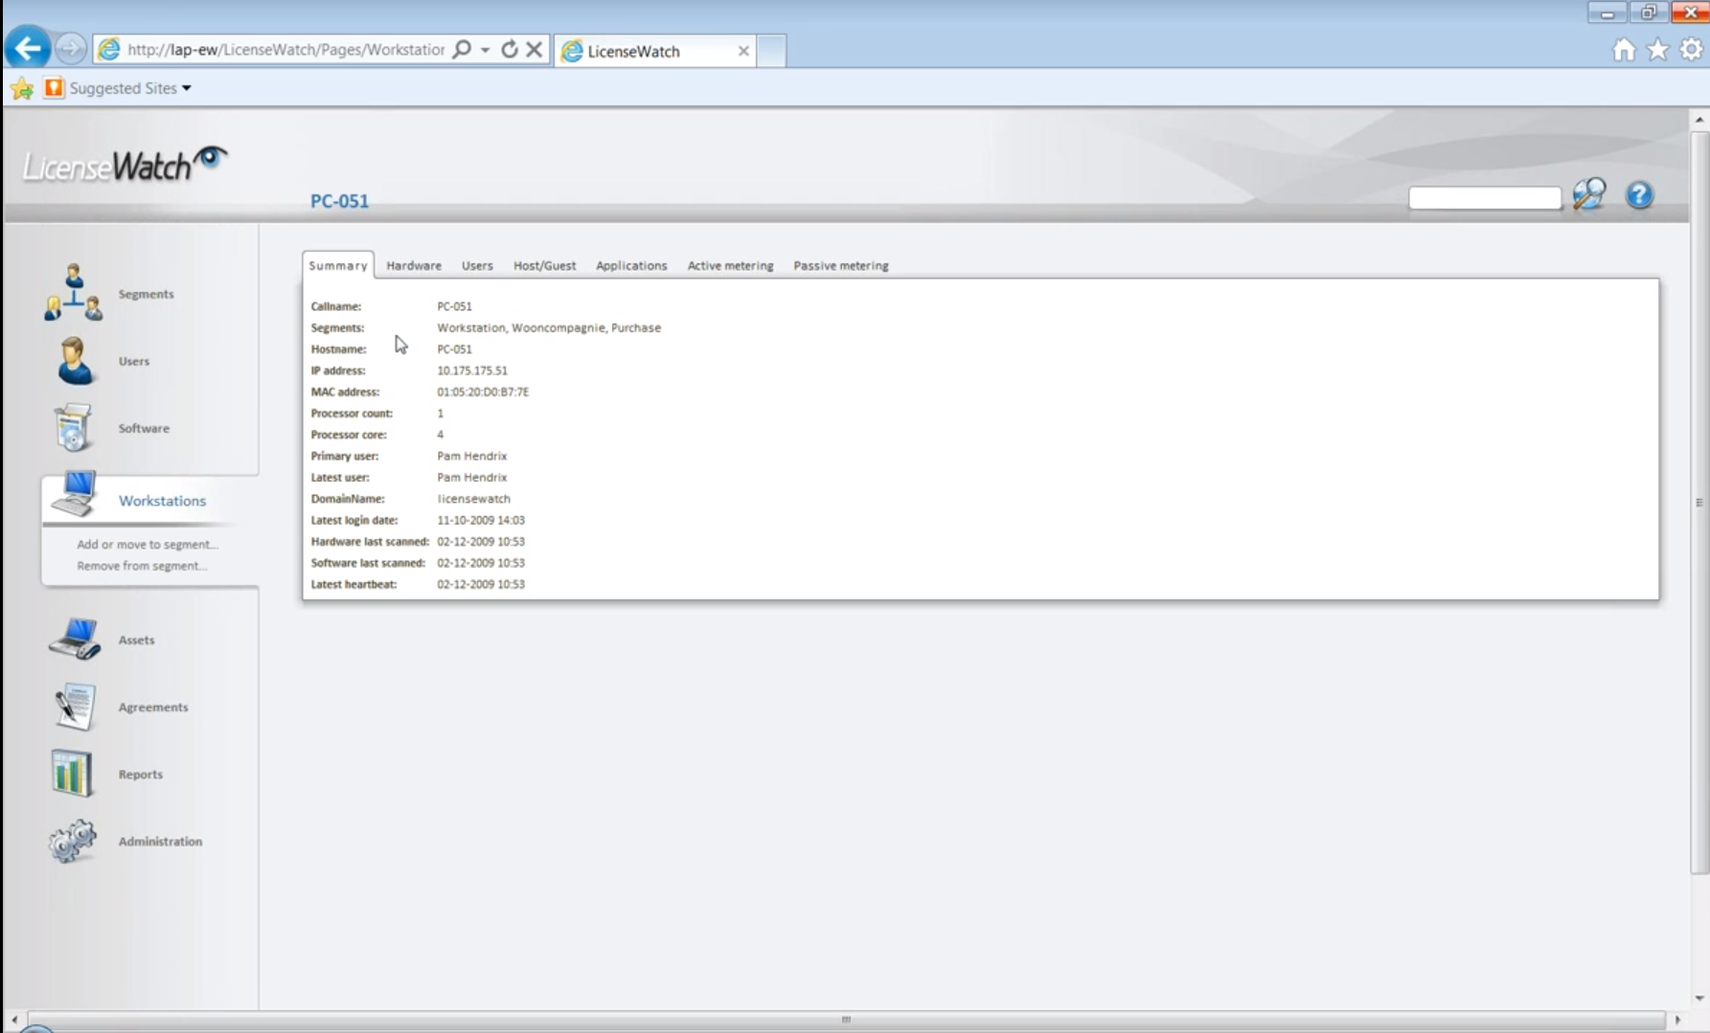Screen dimensions: 1710x1033
Task: View the Active metering tab
Action: [x=730, y=265]
